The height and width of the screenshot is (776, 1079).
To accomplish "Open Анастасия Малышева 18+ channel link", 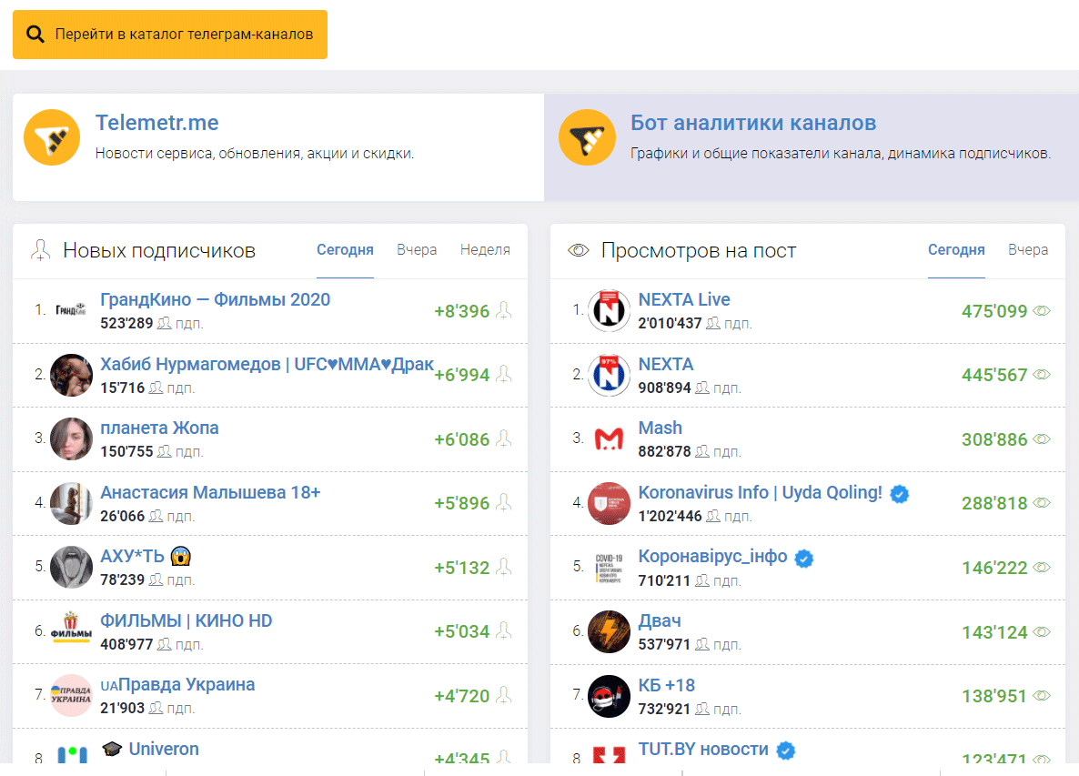I will [210, 492].
